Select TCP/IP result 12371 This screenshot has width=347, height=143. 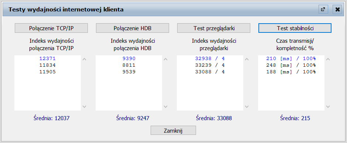click(48, 59)
